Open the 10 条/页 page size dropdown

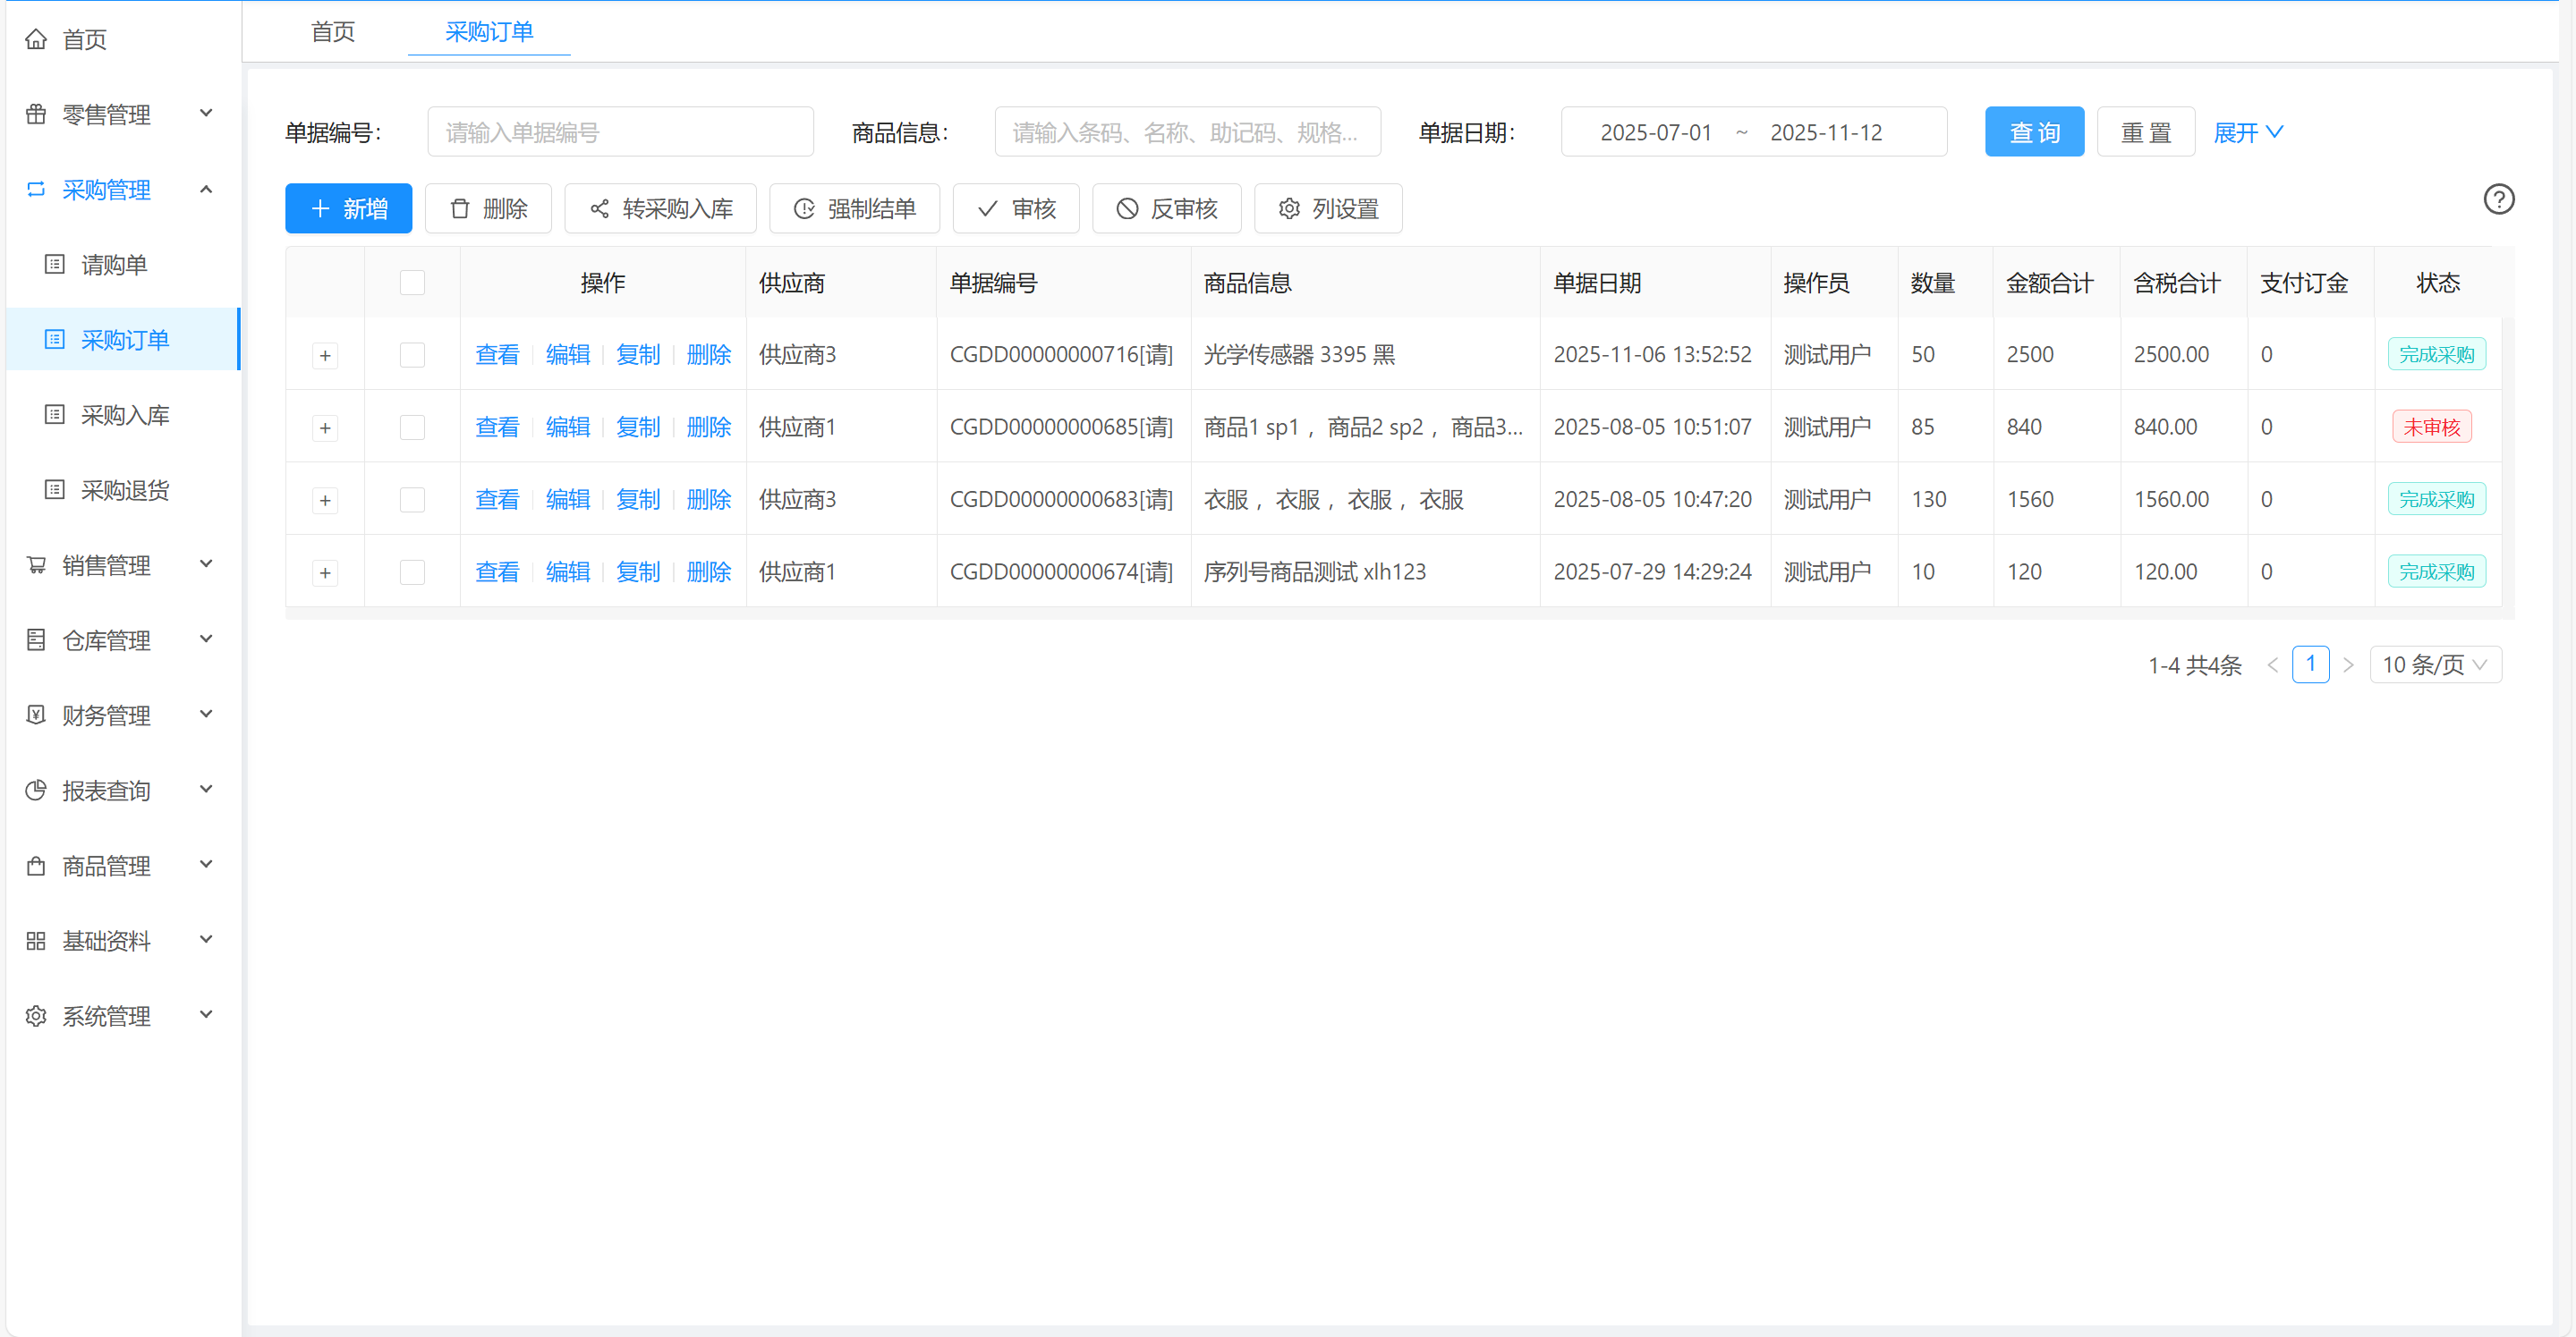click(2434, 664)
